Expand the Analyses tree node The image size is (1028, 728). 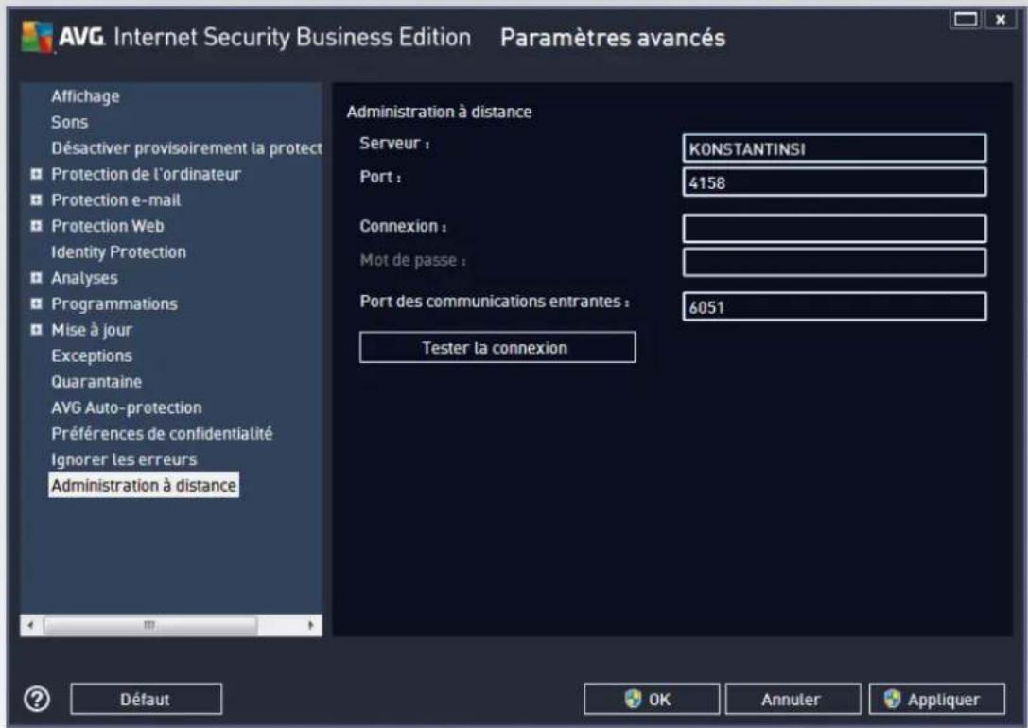coord(37,278)
